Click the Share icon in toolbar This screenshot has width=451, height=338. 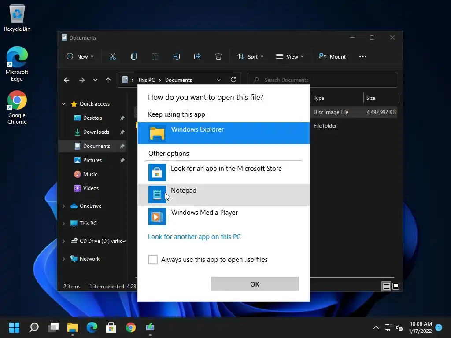[197, 57]
